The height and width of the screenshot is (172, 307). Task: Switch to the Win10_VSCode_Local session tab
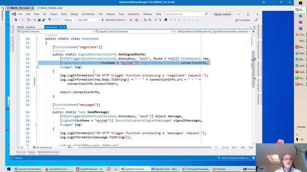point(49,8)
